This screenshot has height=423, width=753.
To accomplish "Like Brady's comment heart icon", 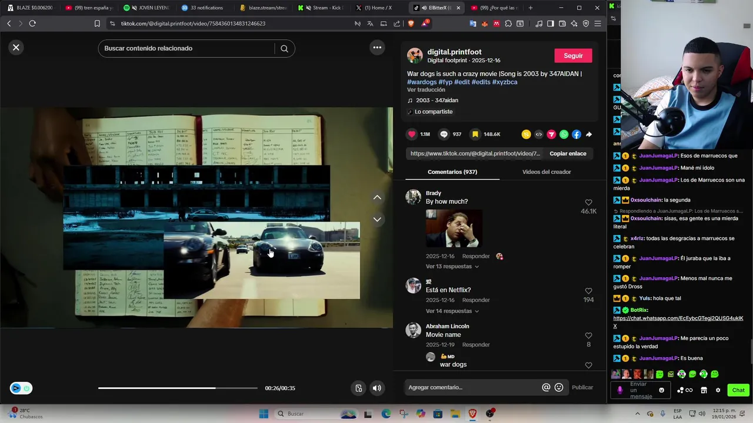I will pyautogui.click(x=588, y=203).
